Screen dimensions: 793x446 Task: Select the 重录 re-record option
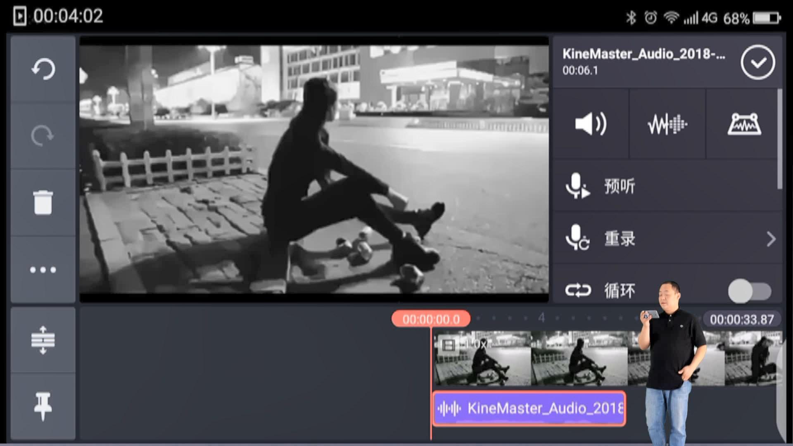point(620,239)
